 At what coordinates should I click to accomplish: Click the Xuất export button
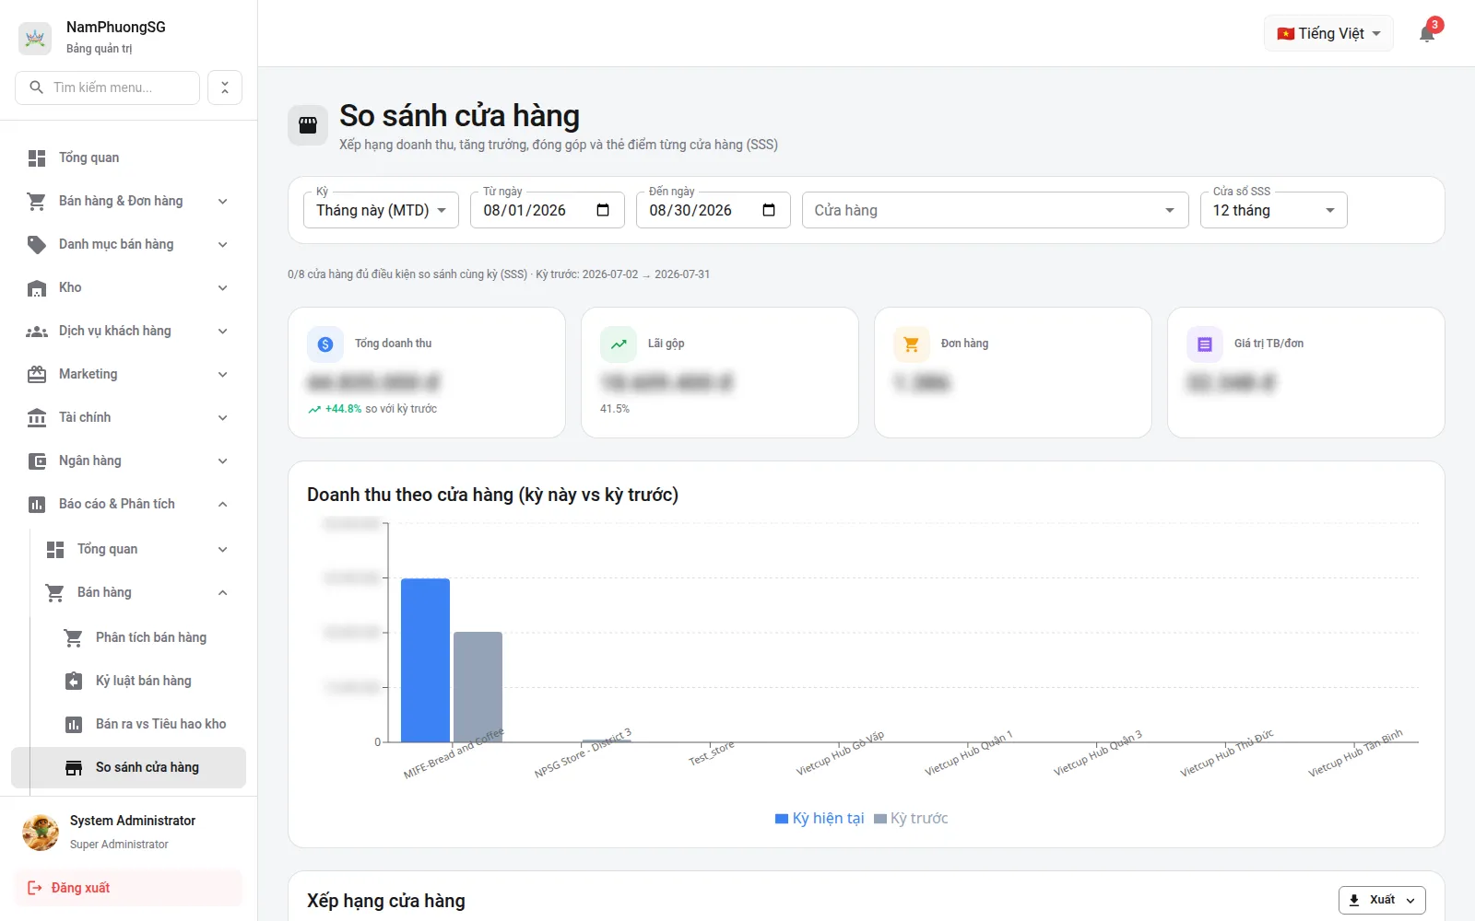1382,900
